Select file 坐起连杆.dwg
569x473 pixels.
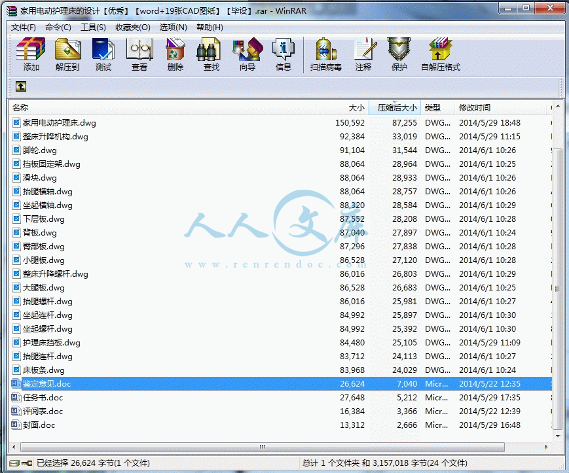pyautogui.click(x=48, y=315)
